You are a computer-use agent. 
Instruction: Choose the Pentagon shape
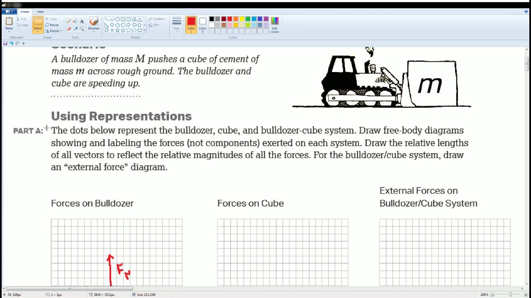[117, 25]
